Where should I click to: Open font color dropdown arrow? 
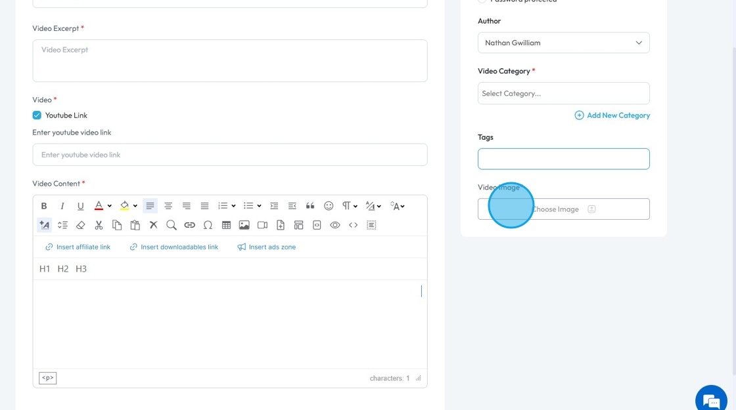pyautogui.click(x=109, y=206)
